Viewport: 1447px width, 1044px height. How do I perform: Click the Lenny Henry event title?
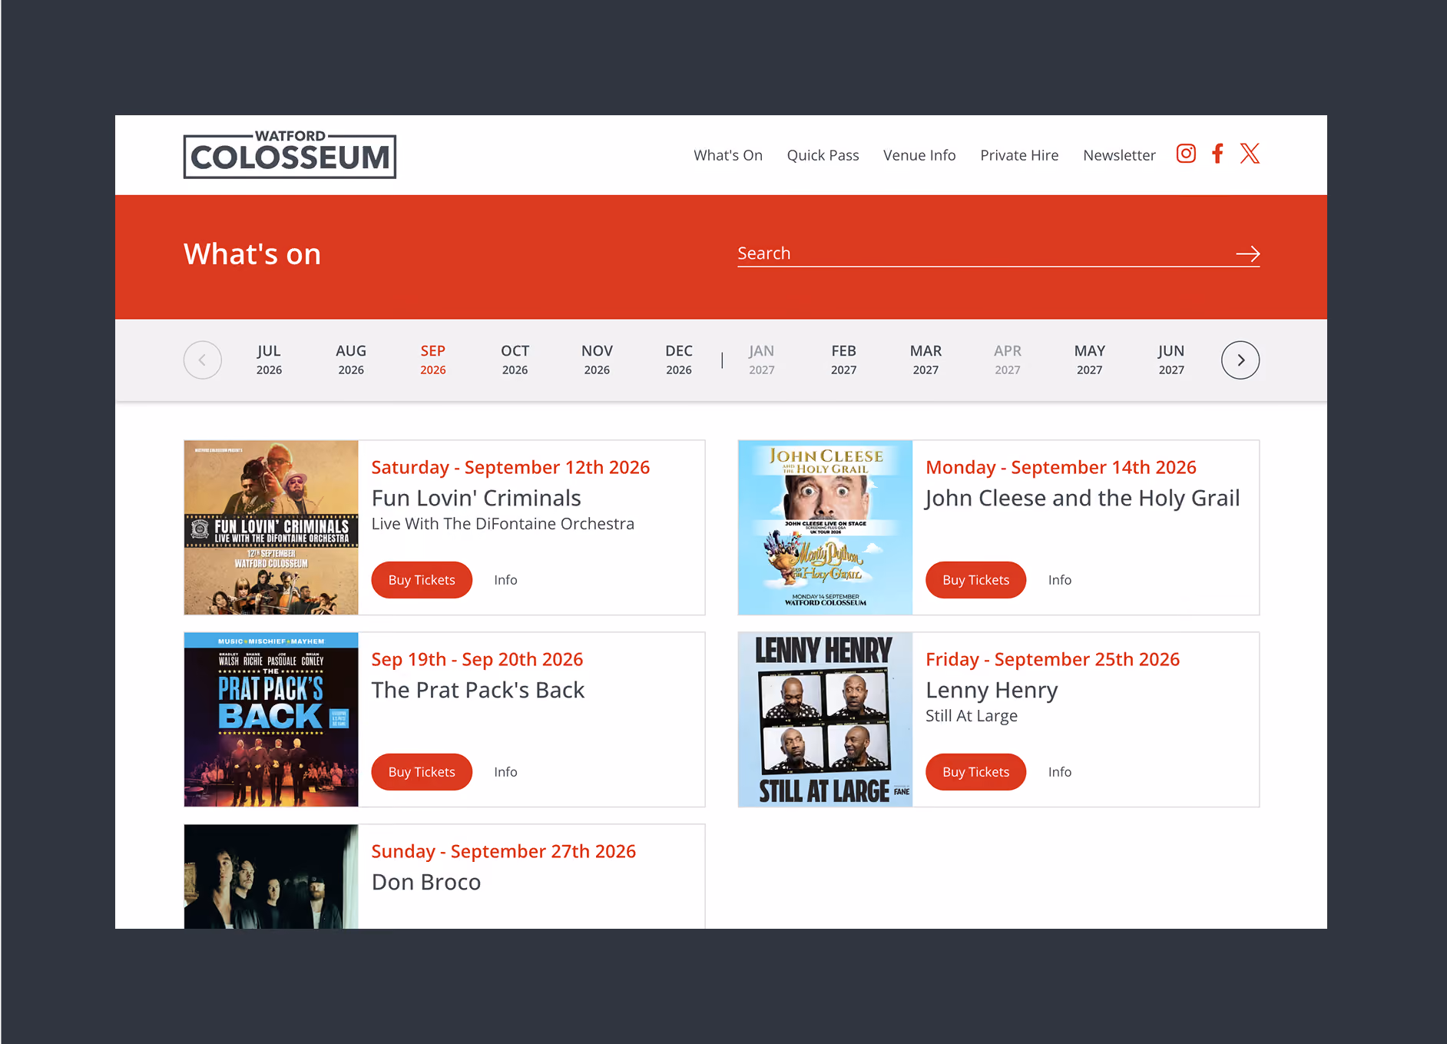[992, 690]
